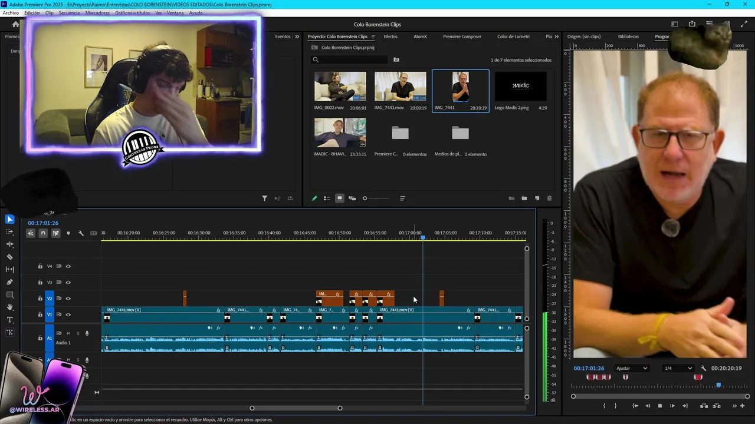Switch to the Premiere Composer tab
The width and height of the screenshot is (755, 424).
coord(462,37)
